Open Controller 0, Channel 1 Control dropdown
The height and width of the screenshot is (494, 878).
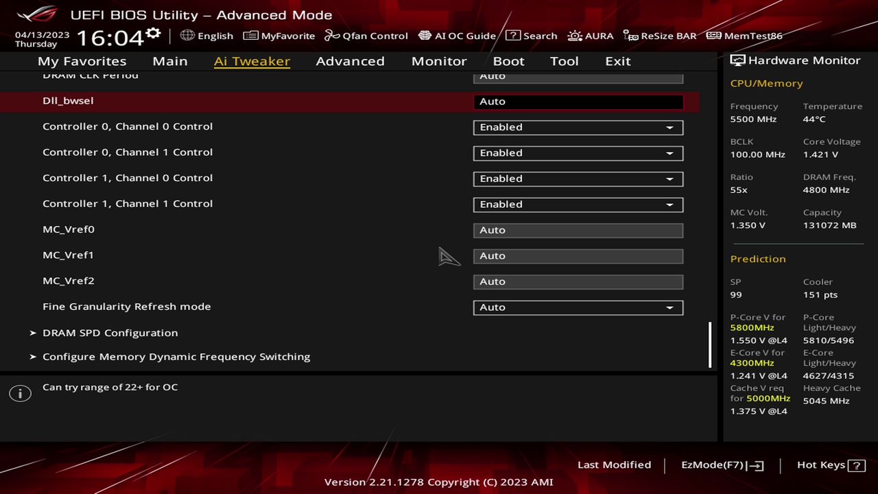coord(578,153)
